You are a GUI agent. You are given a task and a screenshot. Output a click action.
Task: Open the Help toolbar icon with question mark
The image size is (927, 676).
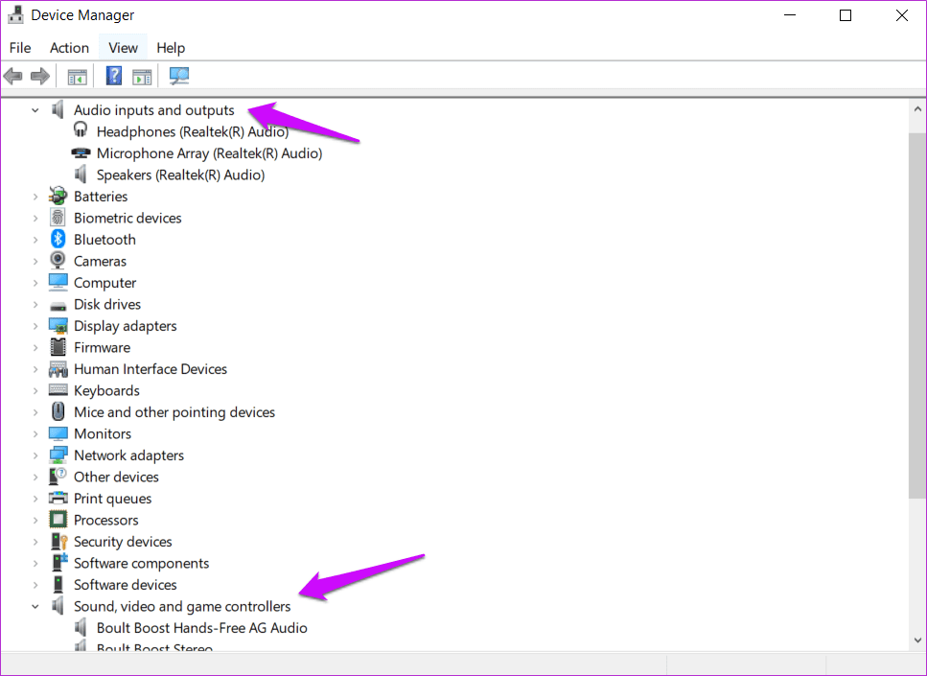click(x=114, y=76)
